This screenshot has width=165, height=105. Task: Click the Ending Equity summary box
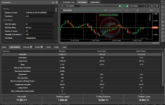click(x=144, y=99)
